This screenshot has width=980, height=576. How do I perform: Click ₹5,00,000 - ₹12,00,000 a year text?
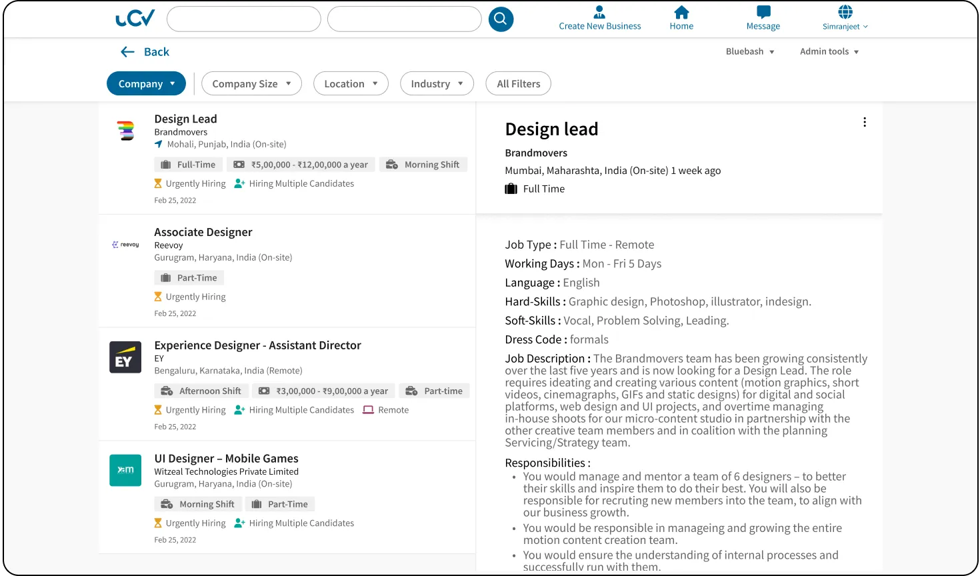(309, 165)
